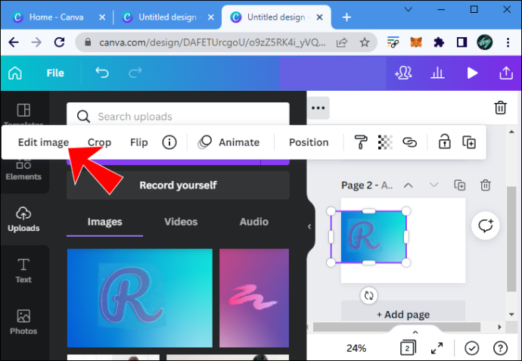Open the File menu
522x361 pixels.
pos(55,73)
